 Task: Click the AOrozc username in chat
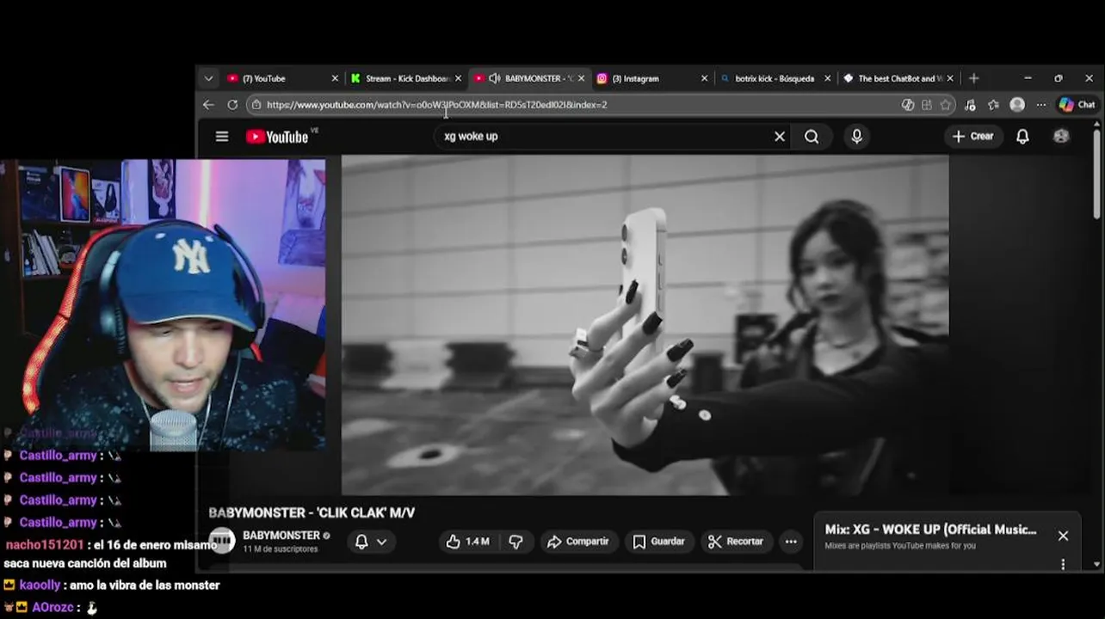(52, 608)
